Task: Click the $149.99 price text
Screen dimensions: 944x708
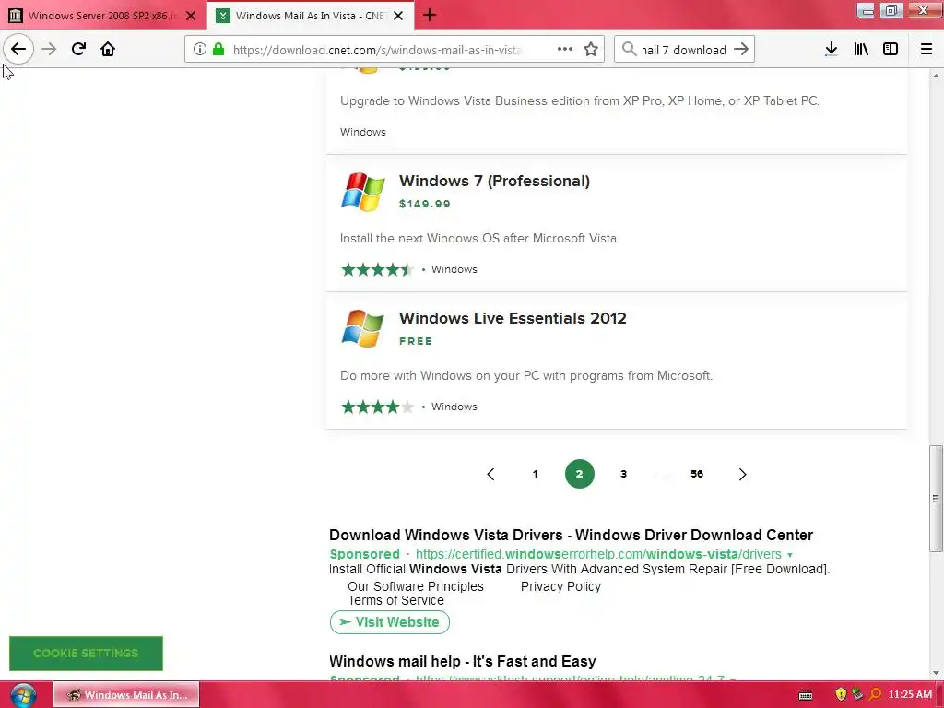Action: [424, 204]
